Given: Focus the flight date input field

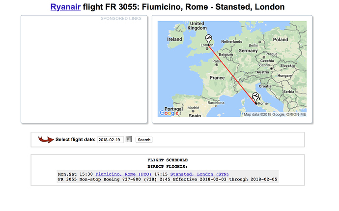Looking at the screenshot, I should 110,140.
